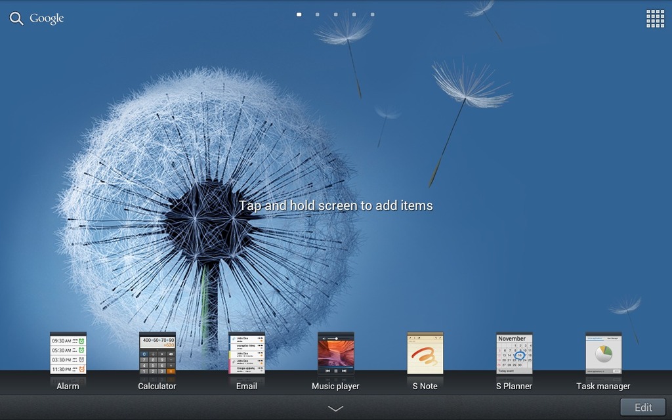Open the Task manager mini app
The image size is (672, 420).
point(604,353)
